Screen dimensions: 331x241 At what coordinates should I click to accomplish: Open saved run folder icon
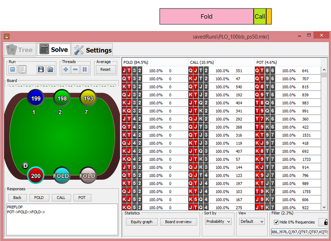point(50,69)
